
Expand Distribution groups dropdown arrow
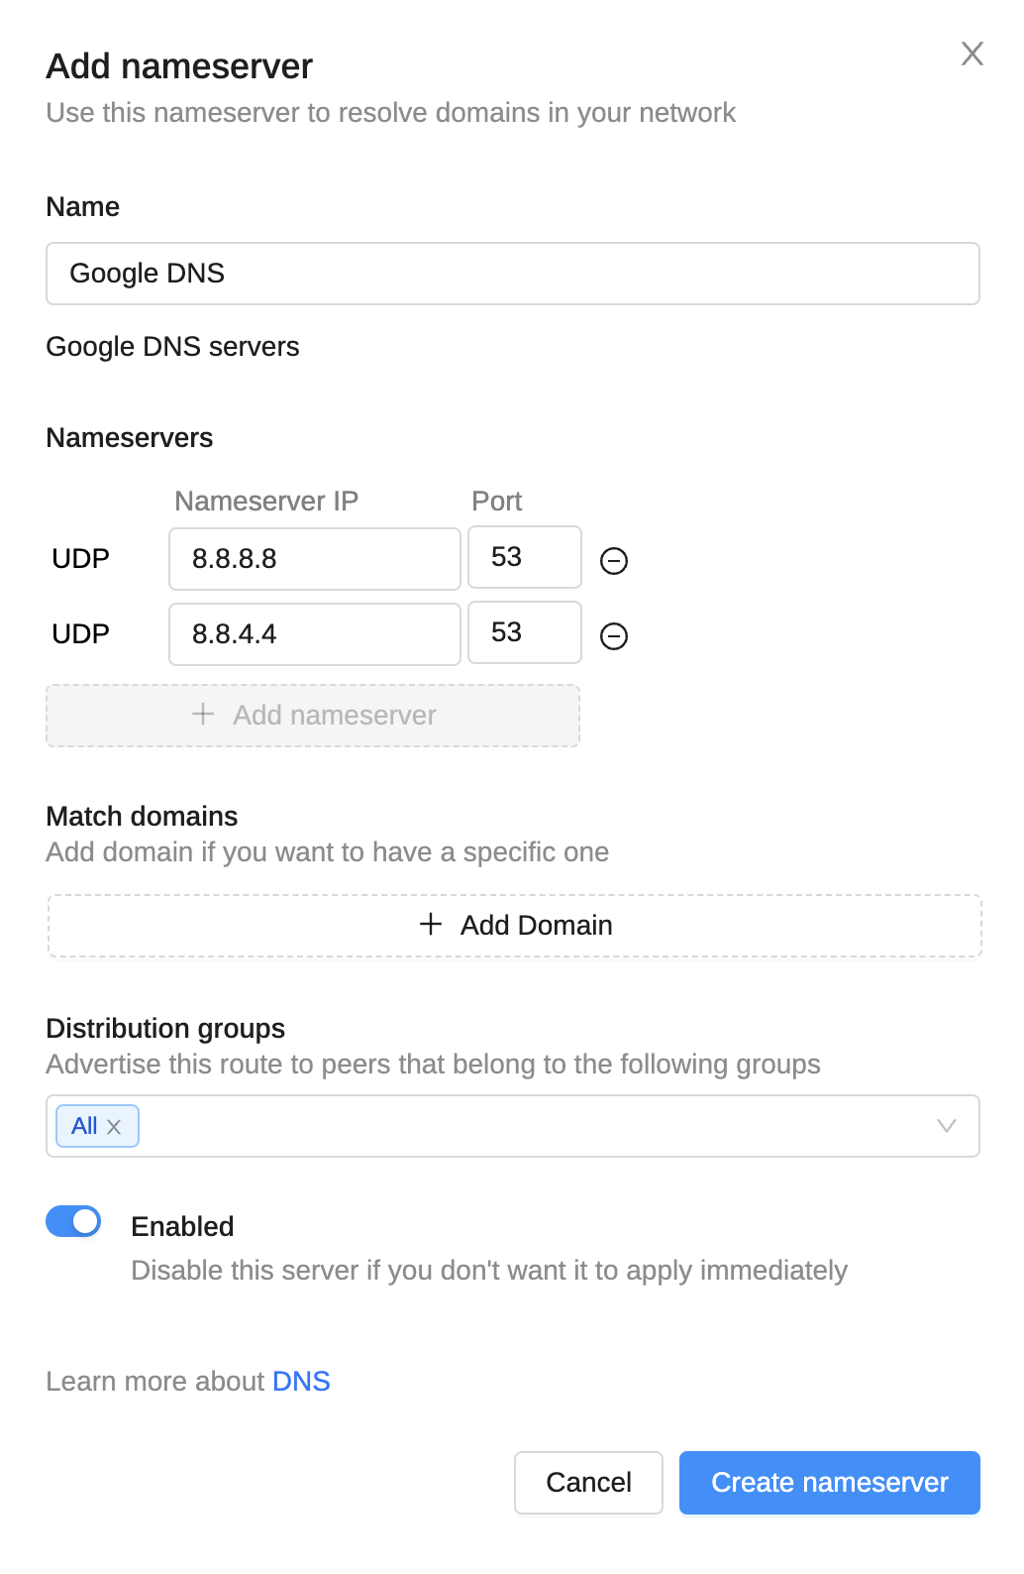(946, 1126)
